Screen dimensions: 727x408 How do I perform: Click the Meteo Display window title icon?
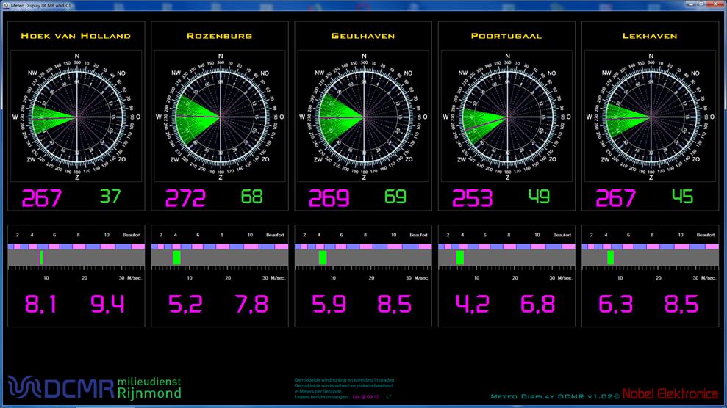point(5,4)
